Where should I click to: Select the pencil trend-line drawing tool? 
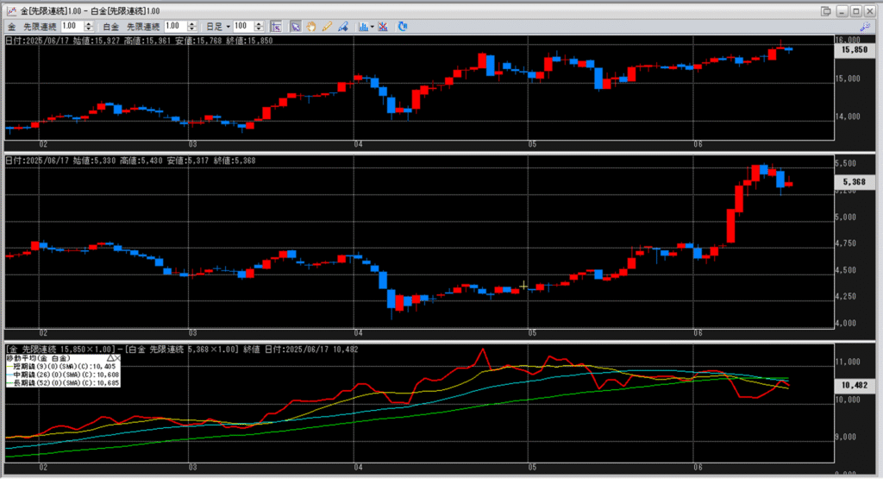tap(327, 27)
